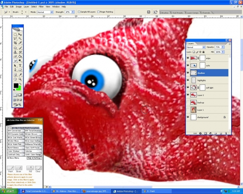Open the Windows Start menu
The image size is (243, 194).
(8, 191)
